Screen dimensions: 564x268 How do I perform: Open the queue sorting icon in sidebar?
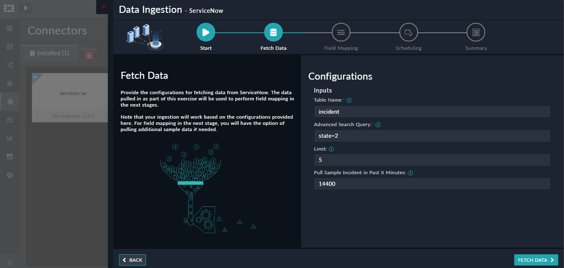click(x=10, y=46)
